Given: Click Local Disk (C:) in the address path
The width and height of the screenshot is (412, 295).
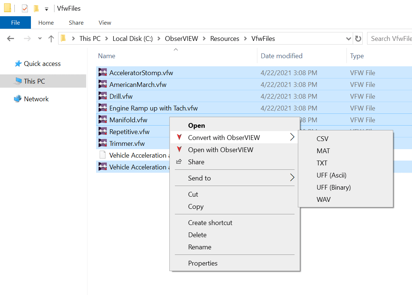Looking at the screenshot, I should [133, 39].
